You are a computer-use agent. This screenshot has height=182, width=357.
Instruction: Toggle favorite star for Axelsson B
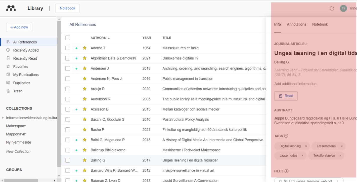pos(85,109)
